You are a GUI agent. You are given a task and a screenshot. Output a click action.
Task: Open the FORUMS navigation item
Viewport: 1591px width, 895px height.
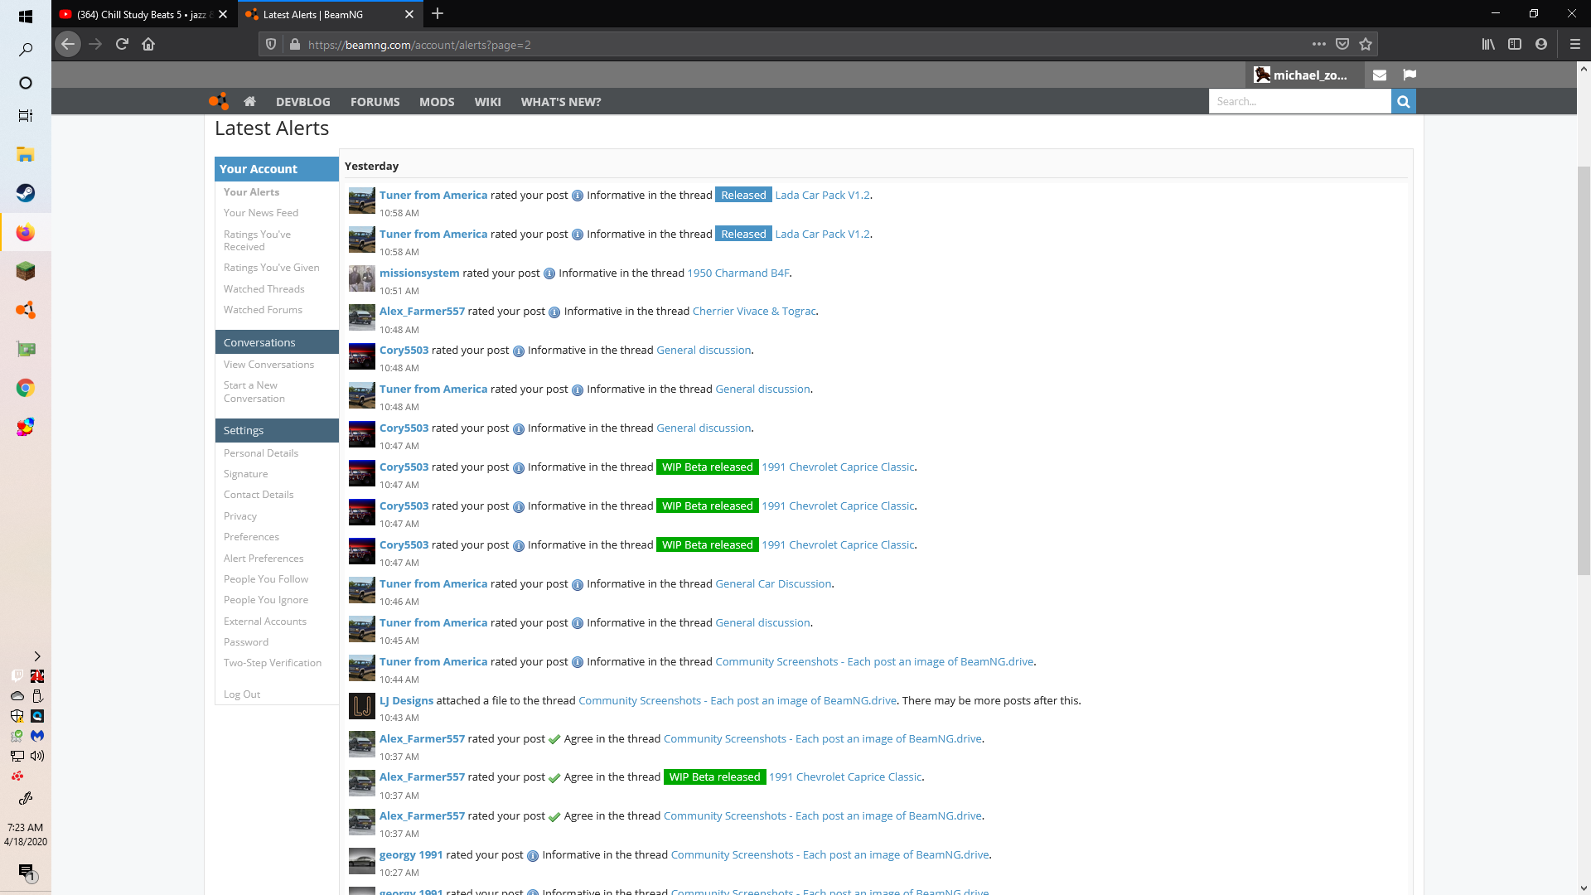pyautogui.click(x=375, y=101)
